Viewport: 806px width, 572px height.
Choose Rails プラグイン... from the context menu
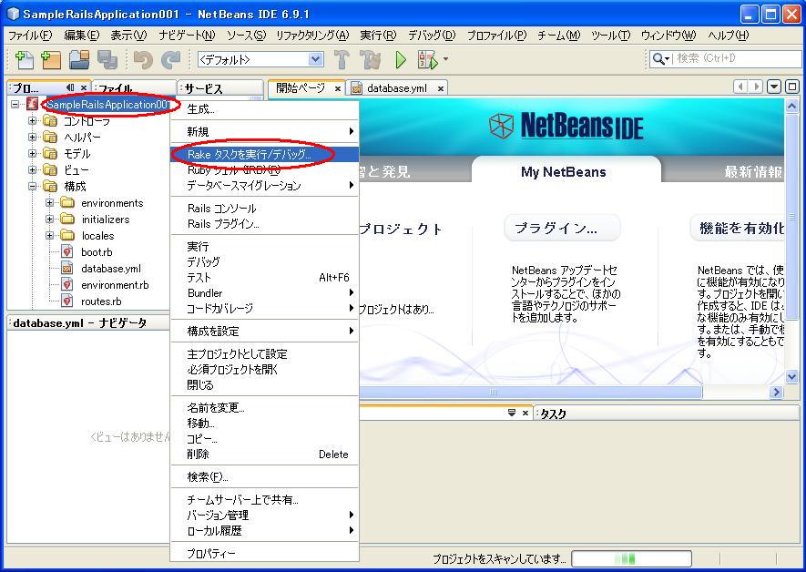(x=264, y=224)
